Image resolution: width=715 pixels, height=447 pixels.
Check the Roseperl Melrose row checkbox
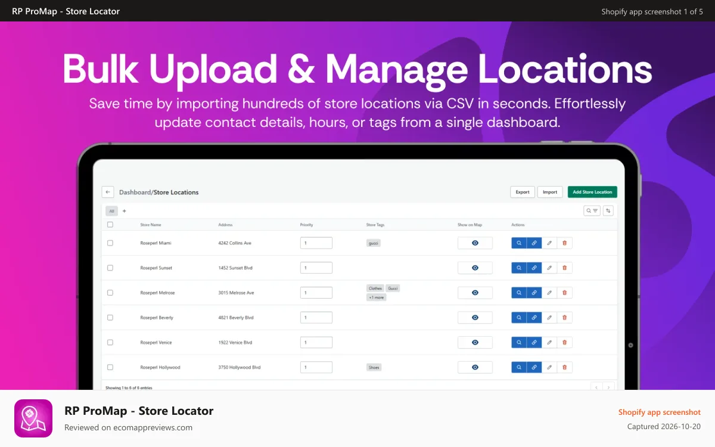[x=110, y=293]
